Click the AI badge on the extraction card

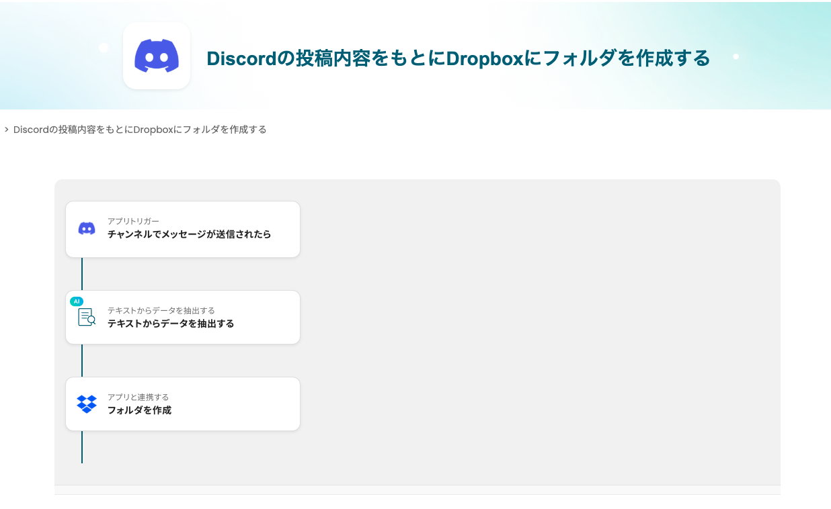click(77, 302)
